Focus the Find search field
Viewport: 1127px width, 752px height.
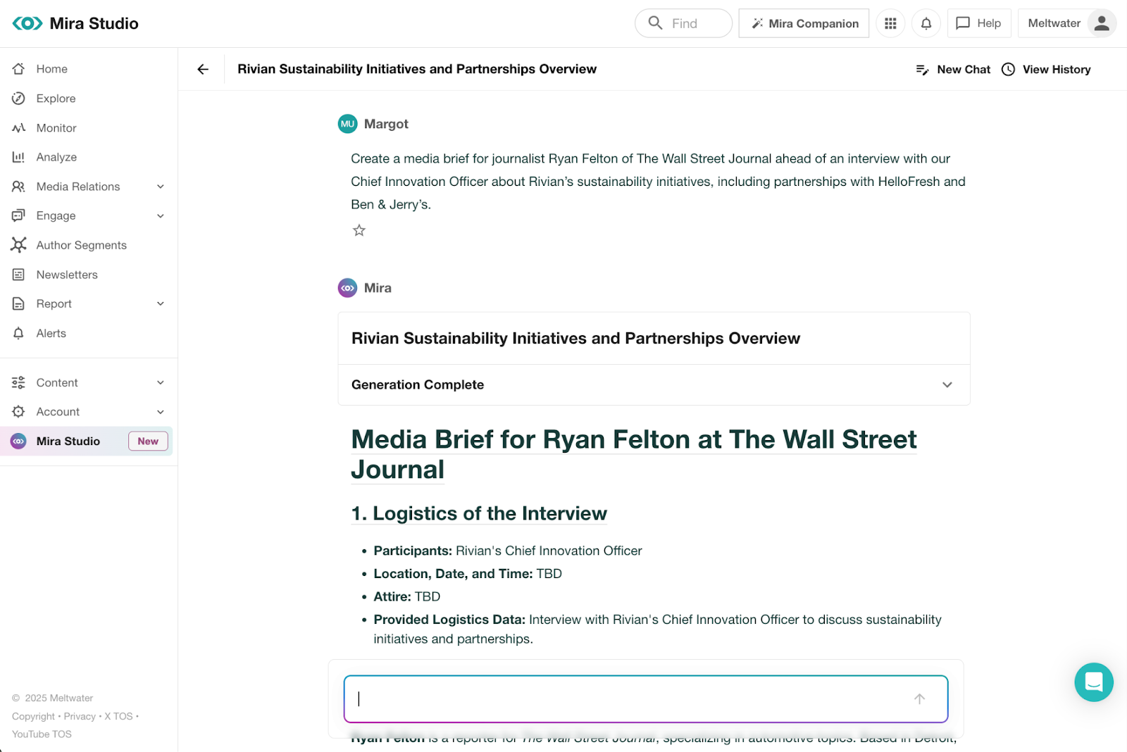(683, 23)
